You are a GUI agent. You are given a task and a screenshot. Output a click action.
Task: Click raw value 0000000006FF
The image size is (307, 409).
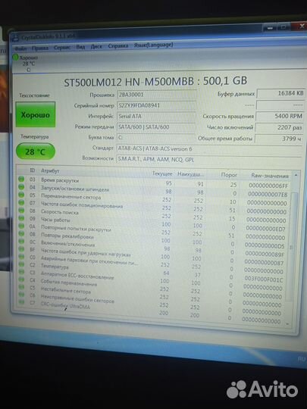tap(268, 186)
